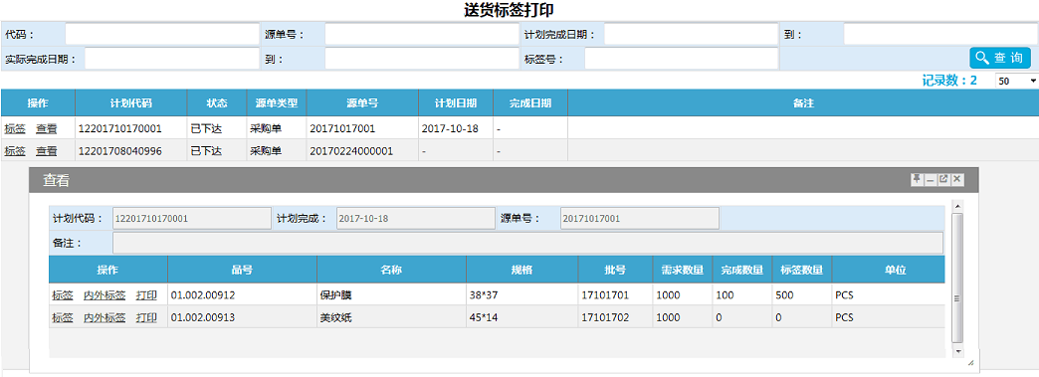Open 标签 link for plan 12201708040996

click(15, 151)
